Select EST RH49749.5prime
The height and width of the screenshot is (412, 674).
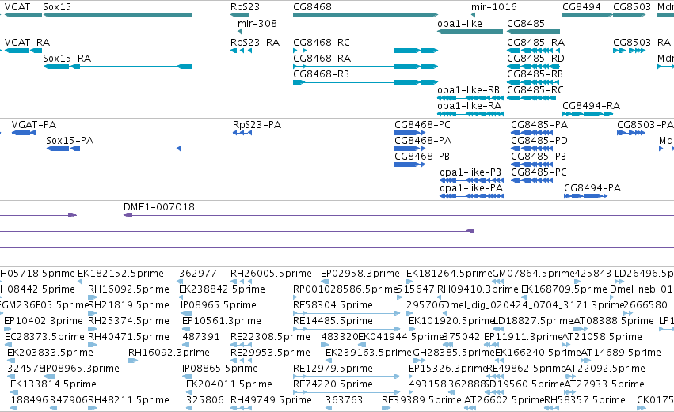pyautogui.click(x=271, y=401)
